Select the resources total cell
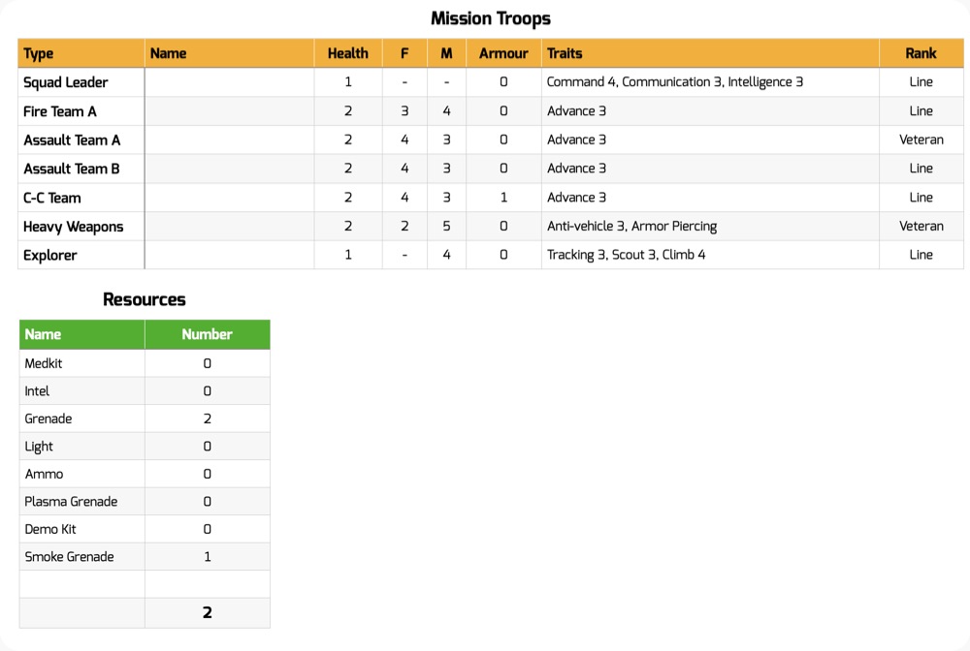The height and width of the screenshot is (651, 970). [x=208, y=612]
